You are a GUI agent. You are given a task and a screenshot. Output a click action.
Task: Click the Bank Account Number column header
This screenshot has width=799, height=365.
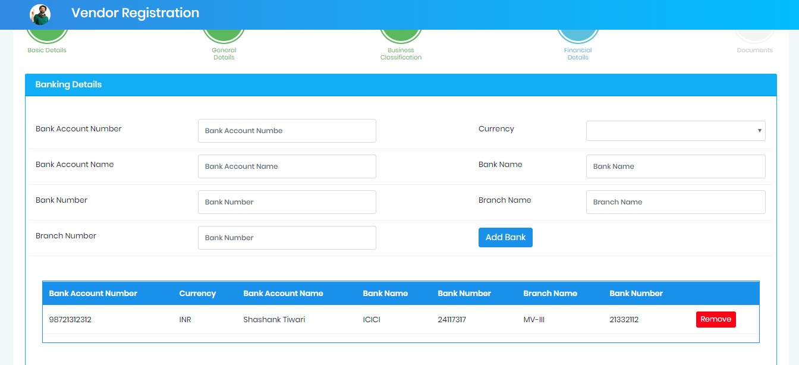coord(93,294)
